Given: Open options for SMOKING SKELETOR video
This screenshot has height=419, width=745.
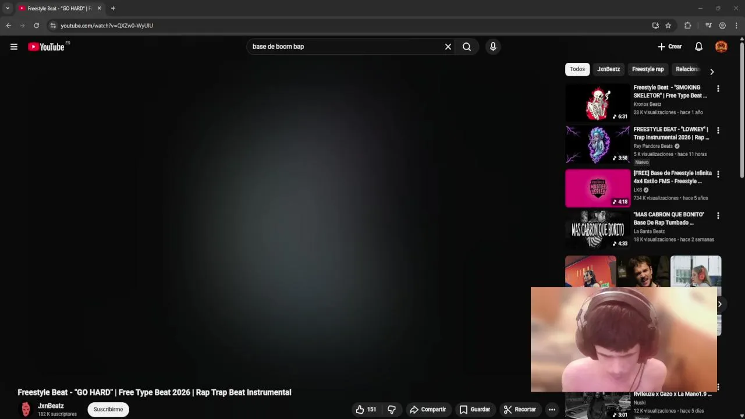Looking at the screenshot, I should (718, 88).
